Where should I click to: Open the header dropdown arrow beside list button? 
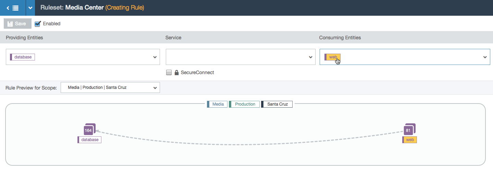(x=30, y=8)
